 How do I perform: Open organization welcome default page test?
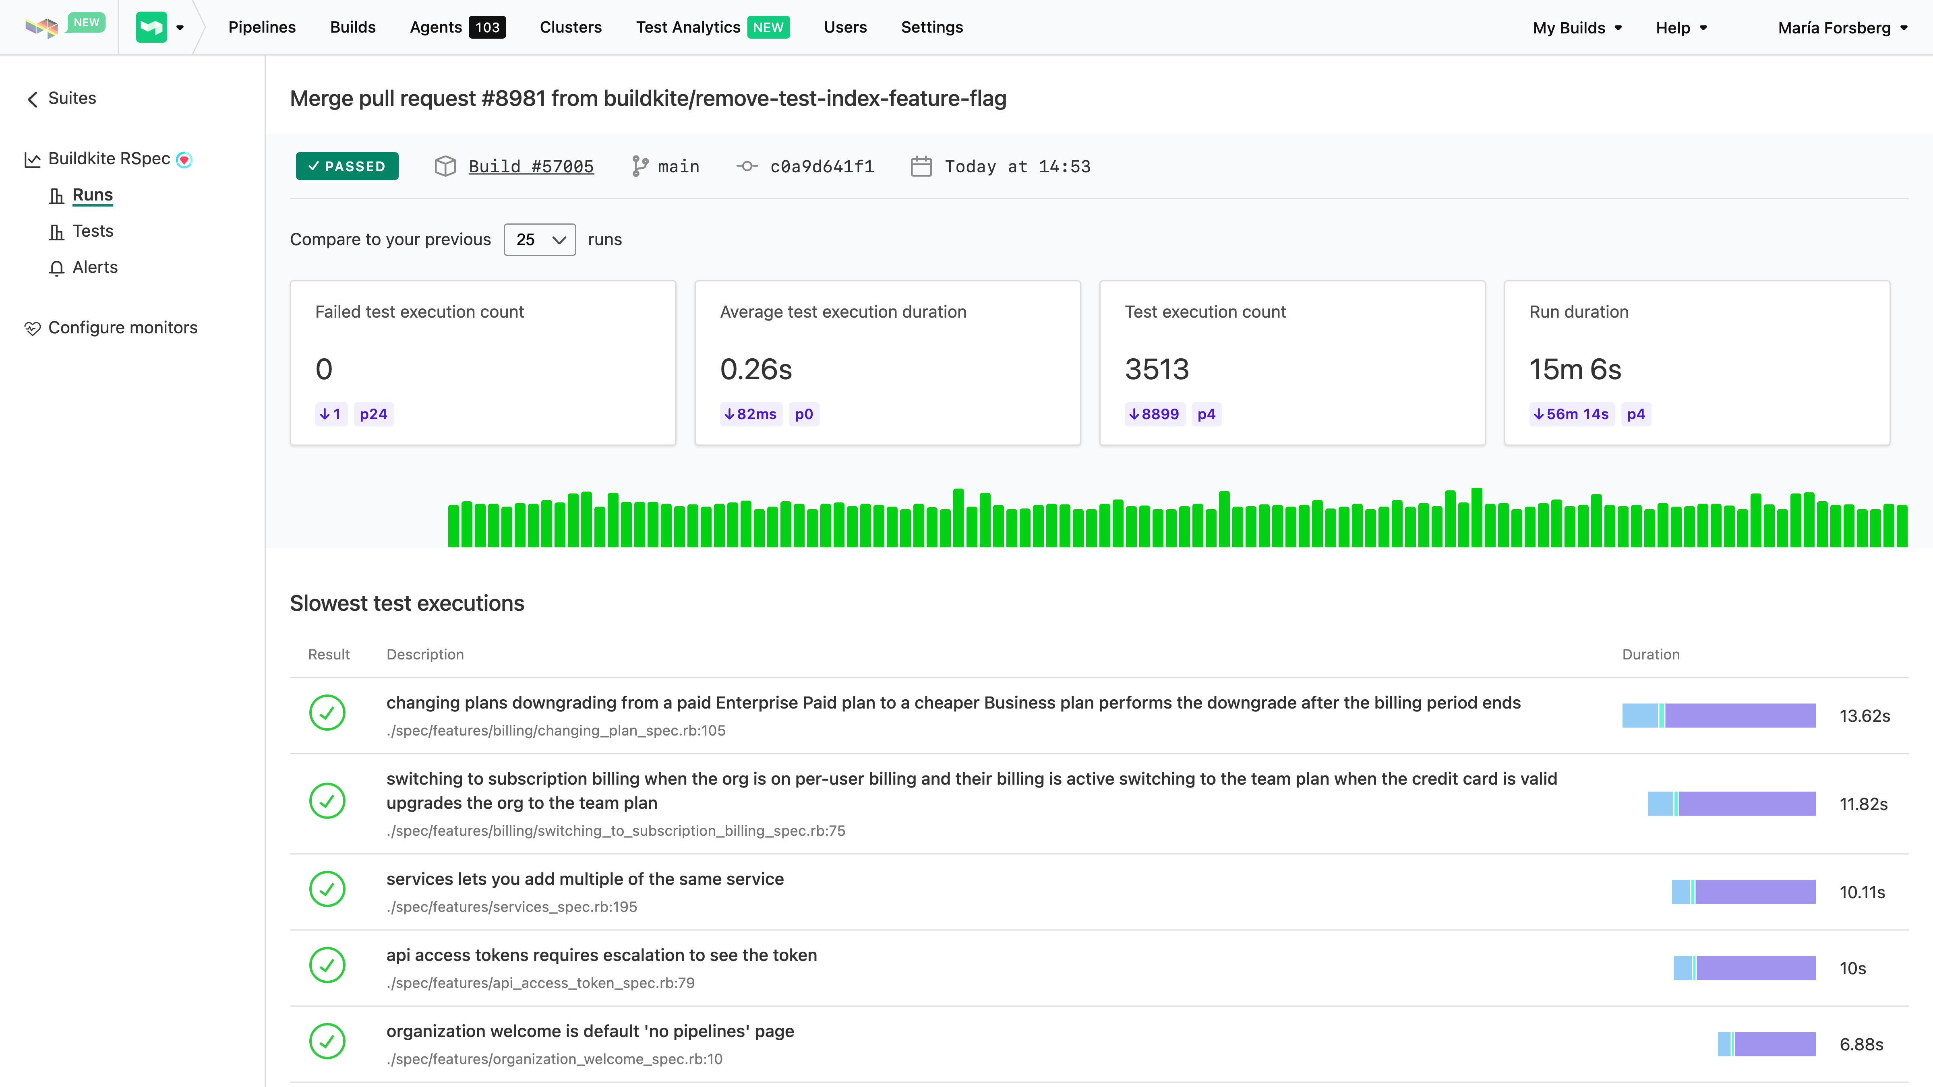click(590, 1031)
